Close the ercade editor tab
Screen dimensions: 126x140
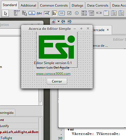[x=108, y=30]
